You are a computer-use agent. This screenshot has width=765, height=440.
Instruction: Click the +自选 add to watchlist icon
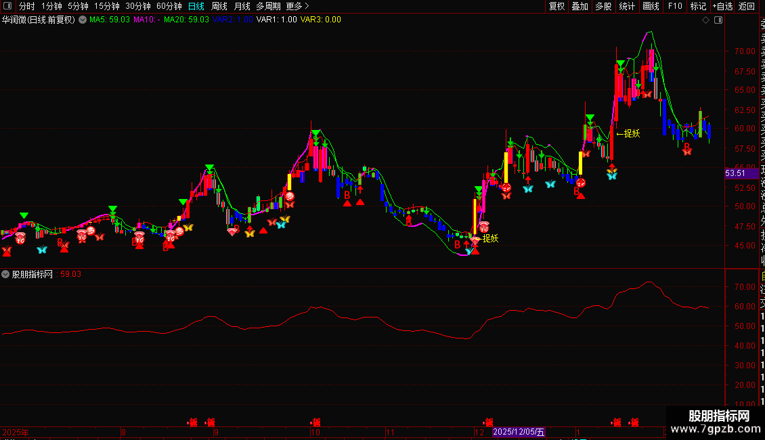click(x=721, y=6)
